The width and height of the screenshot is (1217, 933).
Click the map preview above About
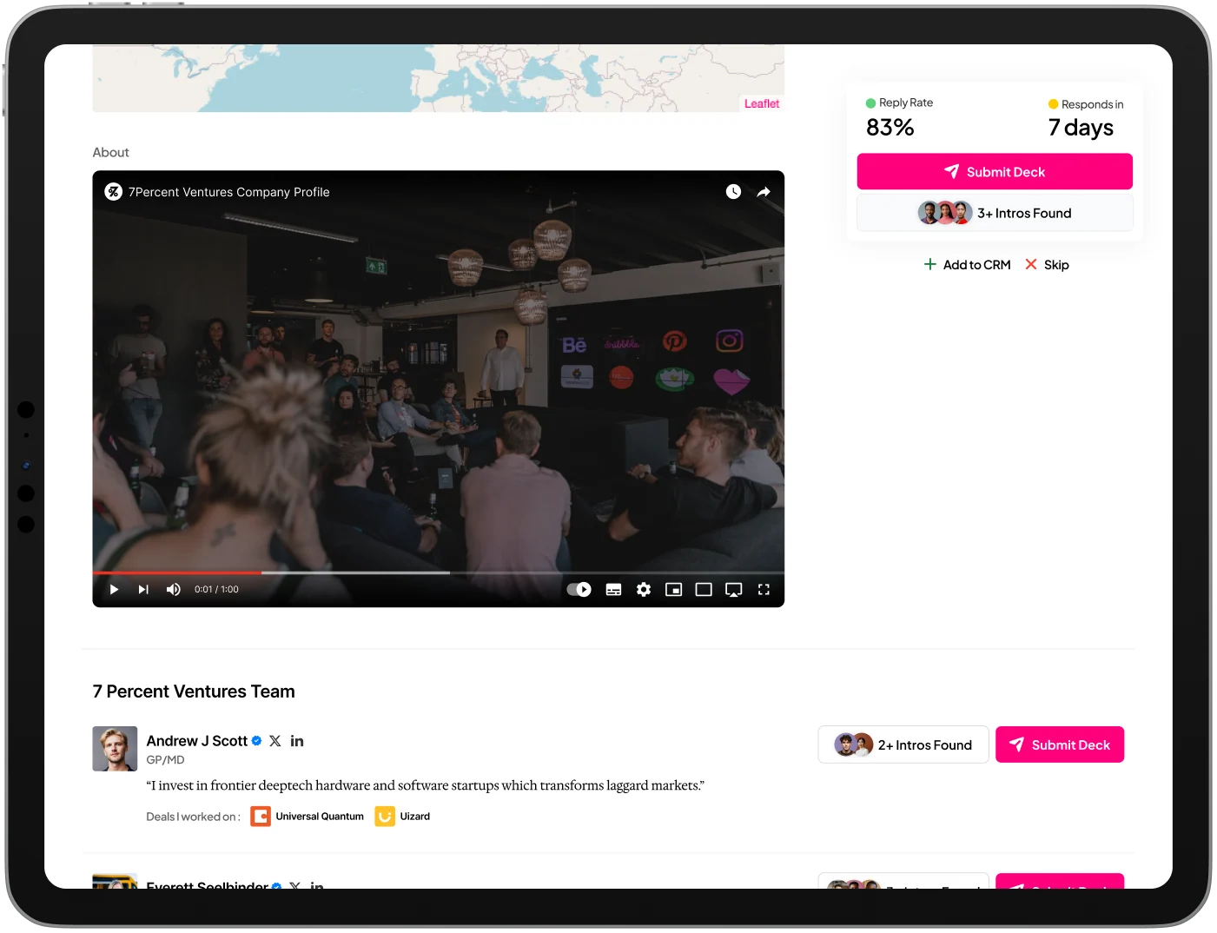point(439,78)
